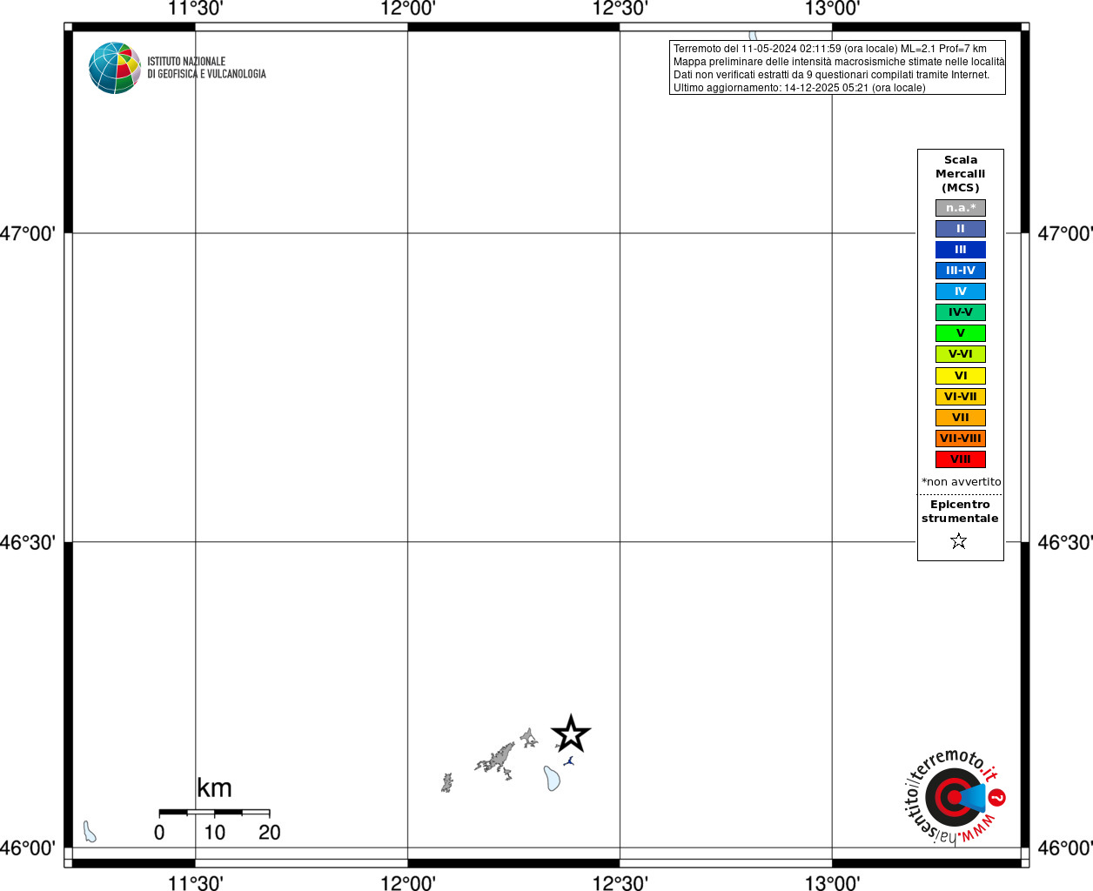
Task: Click the light blue IV legend swatch
Action: pyautogui.click(x=961, y=291)
